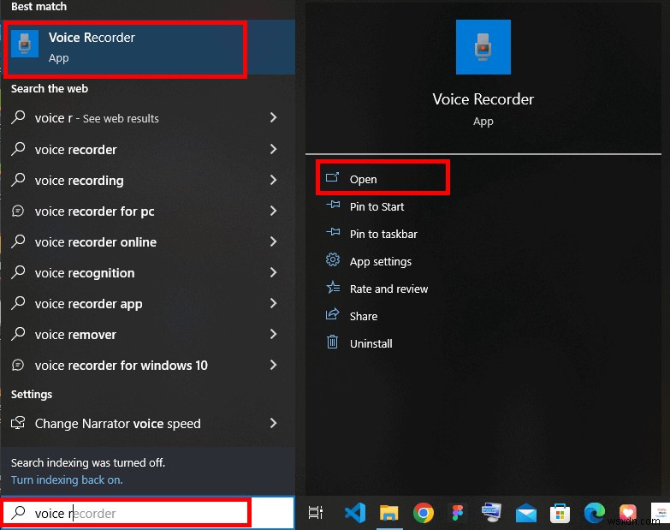Expand the 'voice recorder for pc' chevron

tap(274, 211)
